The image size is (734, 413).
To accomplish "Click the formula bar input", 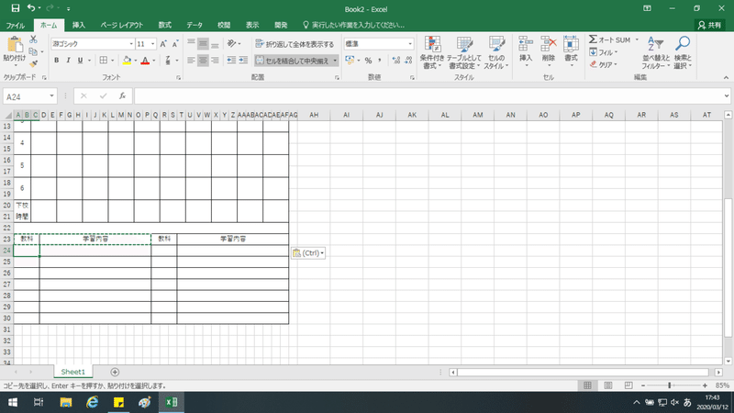I will pyautogui.click(x=428, y=96).
